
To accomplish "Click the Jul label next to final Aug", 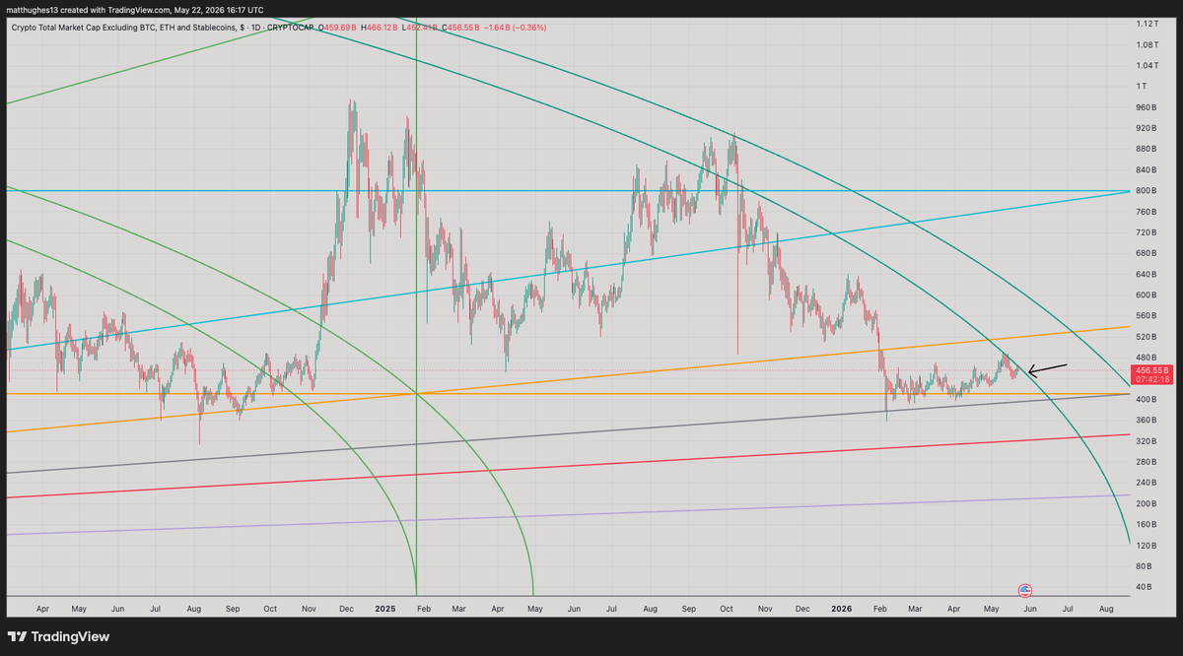I will point(1067,610).
